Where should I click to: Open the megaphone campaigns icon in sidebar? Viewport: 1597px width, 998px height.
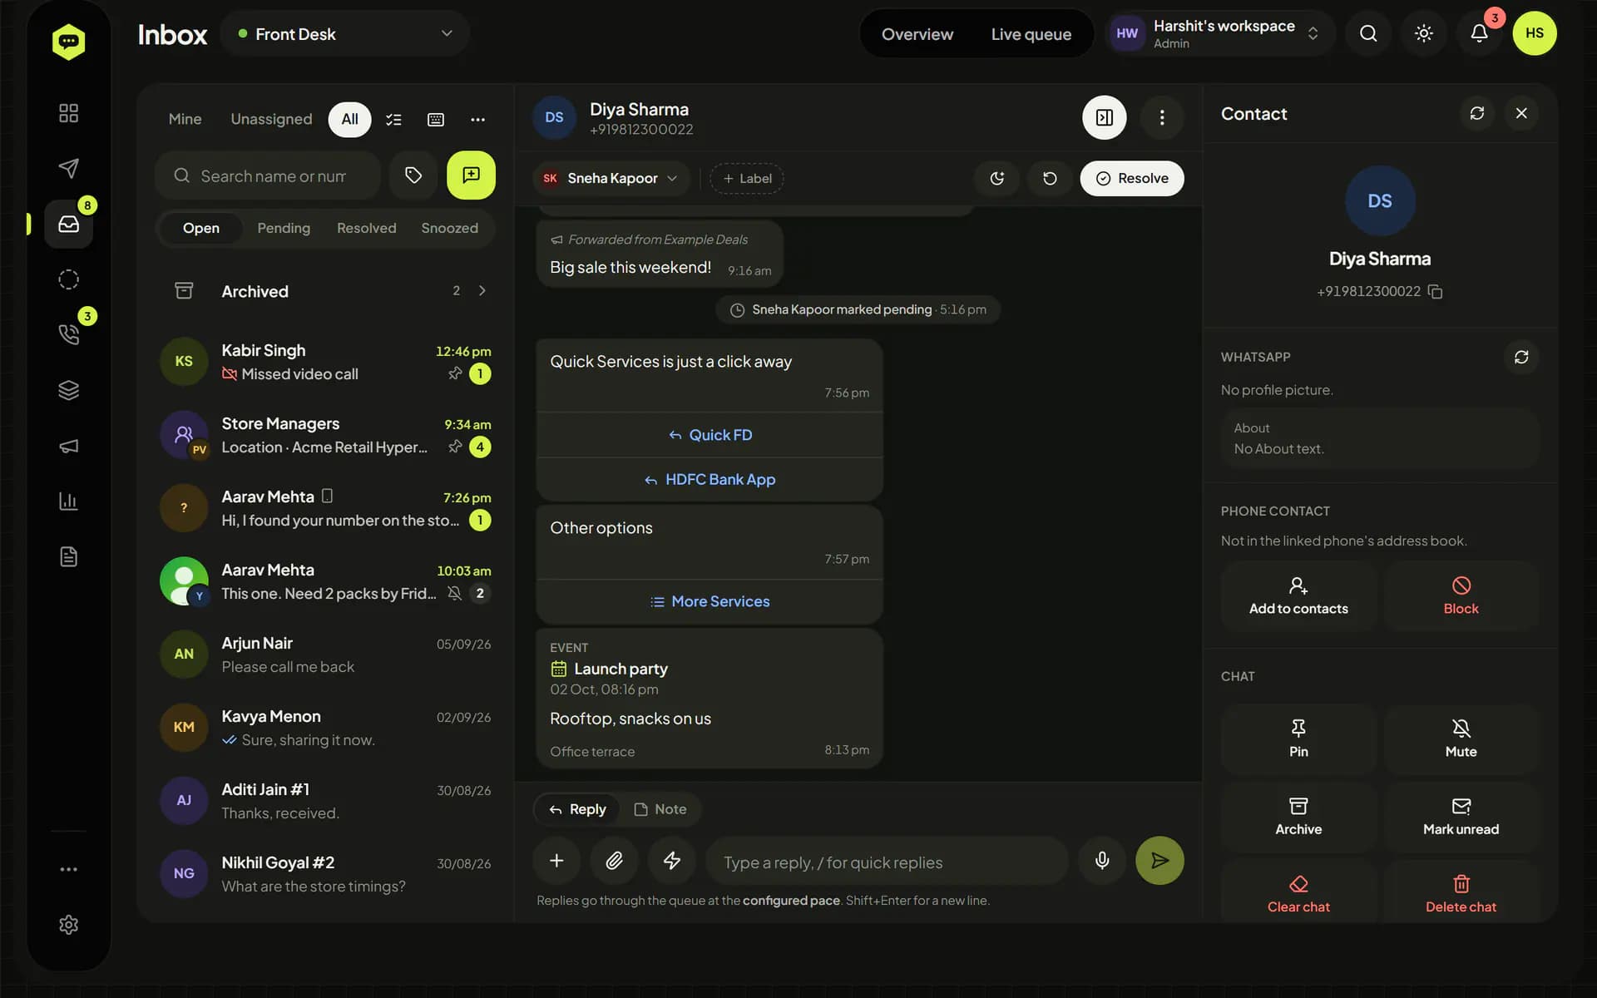(x=68, y=446)
